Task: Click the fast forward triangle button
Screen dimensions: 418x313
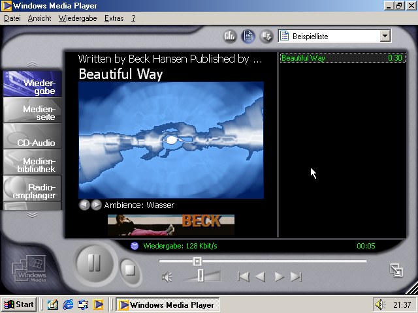Action: (279, 276)
